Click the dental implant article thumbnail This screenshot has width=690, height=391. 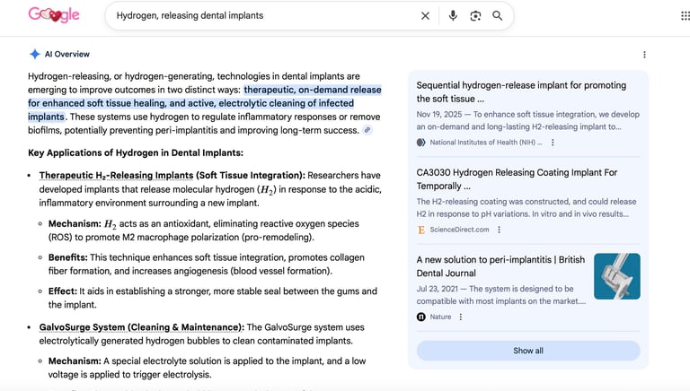coord(617,276)
